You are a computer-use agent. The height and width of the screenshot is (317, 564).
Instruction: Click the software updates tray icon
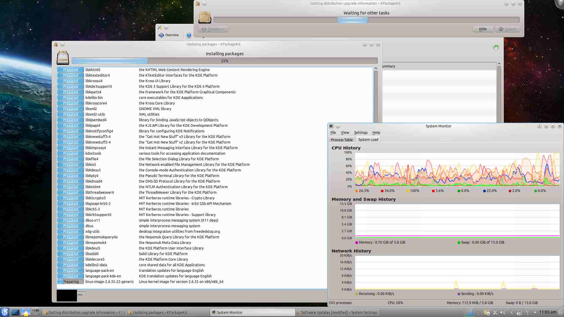[487, 312]
